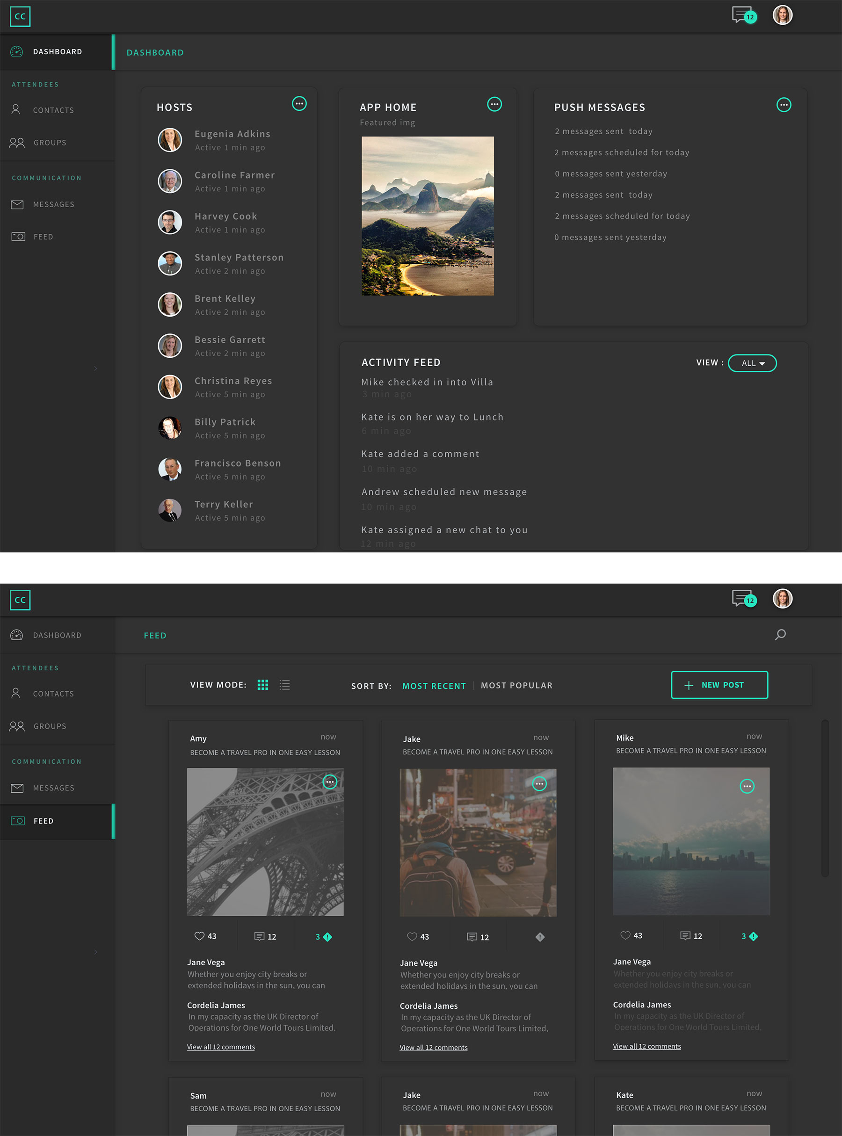Viewport: 842px width, 1136px height.
Task: Expand the Activity Feed View ALL dropdown
Action: 752,363
